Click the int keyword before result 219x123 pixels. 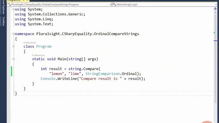click(x=44, y=69)
